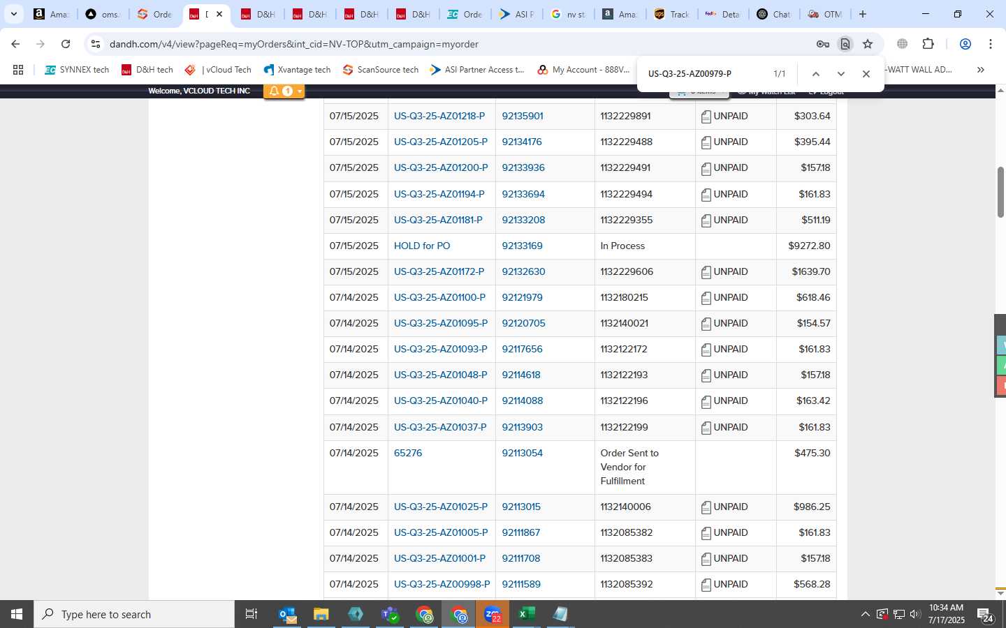
Task: Open the Extensions puzzle icon
Action: pos(928,44)
